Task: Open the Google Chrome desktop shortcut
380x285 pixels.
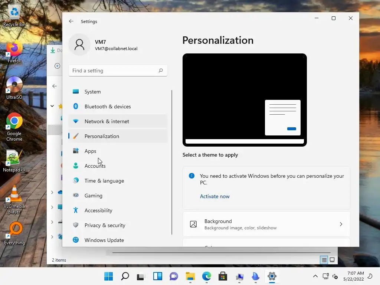Action: click(14, 127)
